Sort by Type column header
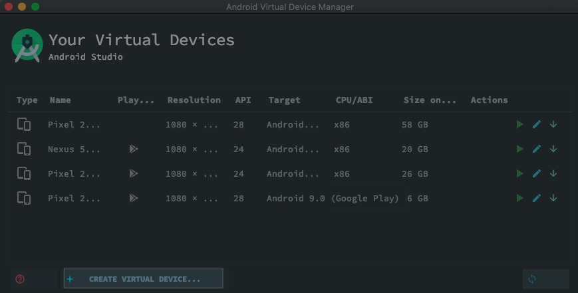The height and width of the screenshot is (293, 578). [27, 100]
